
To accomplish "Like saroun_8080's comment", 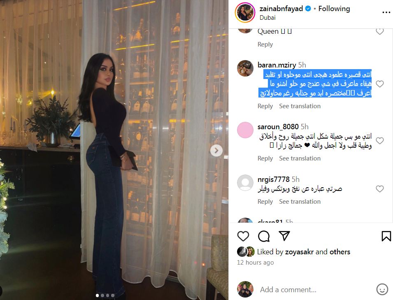I will pyautogui.click(x=380, y=141).
